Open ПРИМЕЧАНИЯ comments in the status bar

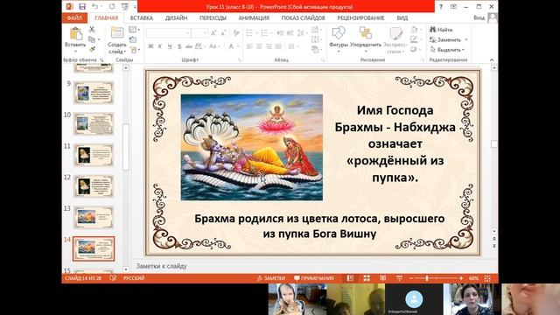314,278
